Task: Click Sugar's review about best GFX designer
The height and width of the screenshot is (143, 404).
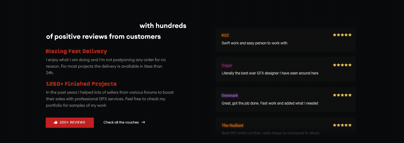Action: pos(270,73)
